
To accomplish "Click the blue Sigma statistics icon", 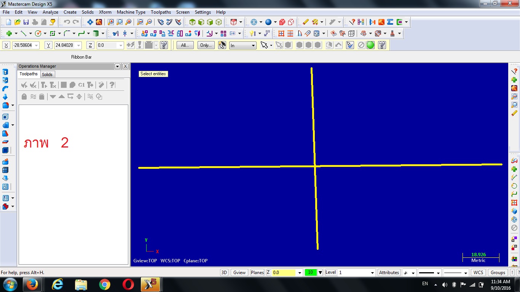I will pyautogui.click(x=390, y=22).
